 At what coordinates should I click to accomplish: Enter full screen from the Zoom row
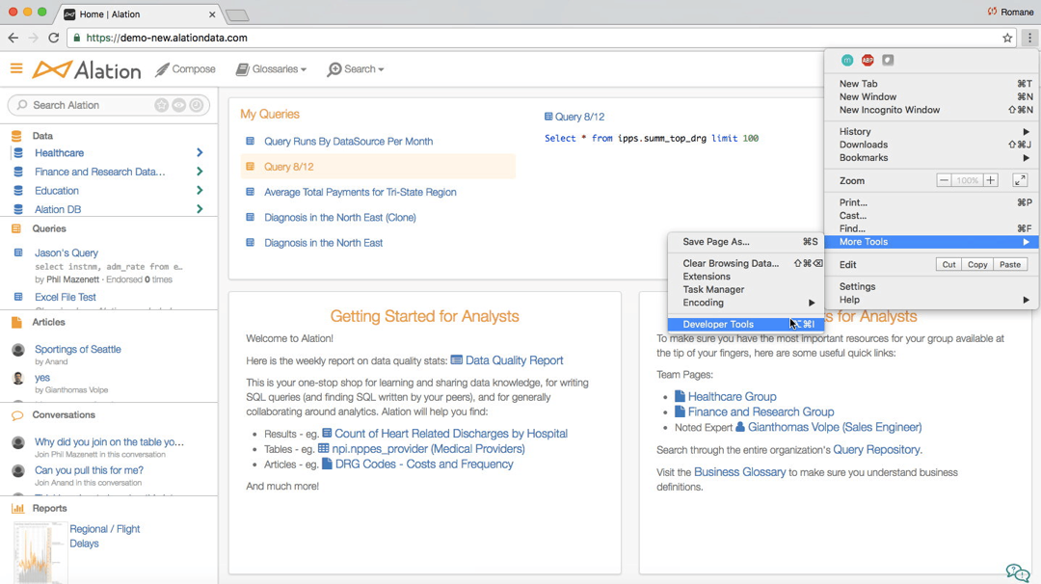coord(1020,180)
